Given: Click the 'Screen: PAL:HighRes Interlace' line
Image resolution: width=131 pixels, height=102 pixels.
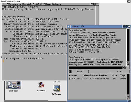Looking at the screenshot, I should click(85, 50).
